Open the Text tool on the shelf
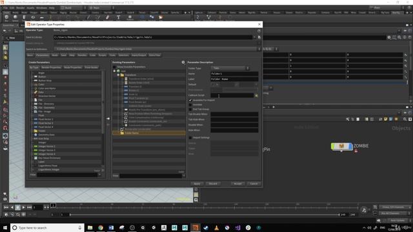Image resolution: width=413 pixels, height=232 pixels. (118, 17)
